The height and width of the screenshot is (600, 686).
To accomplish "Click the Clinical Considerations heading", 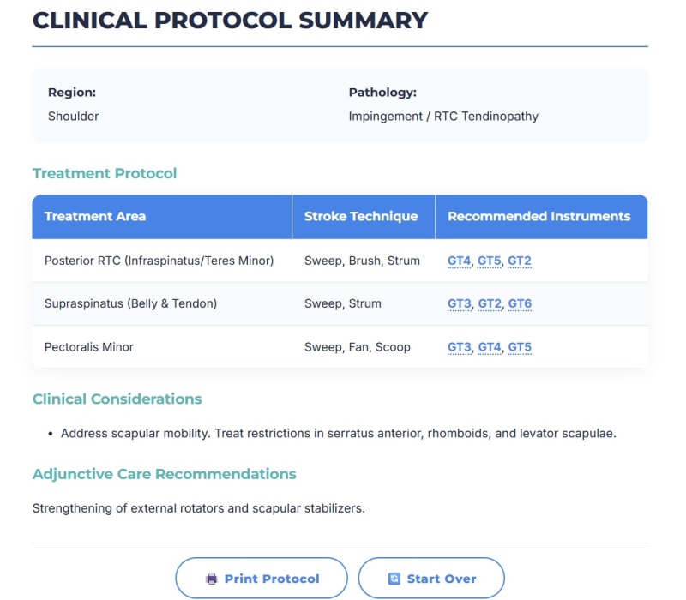I will [117, 399].
